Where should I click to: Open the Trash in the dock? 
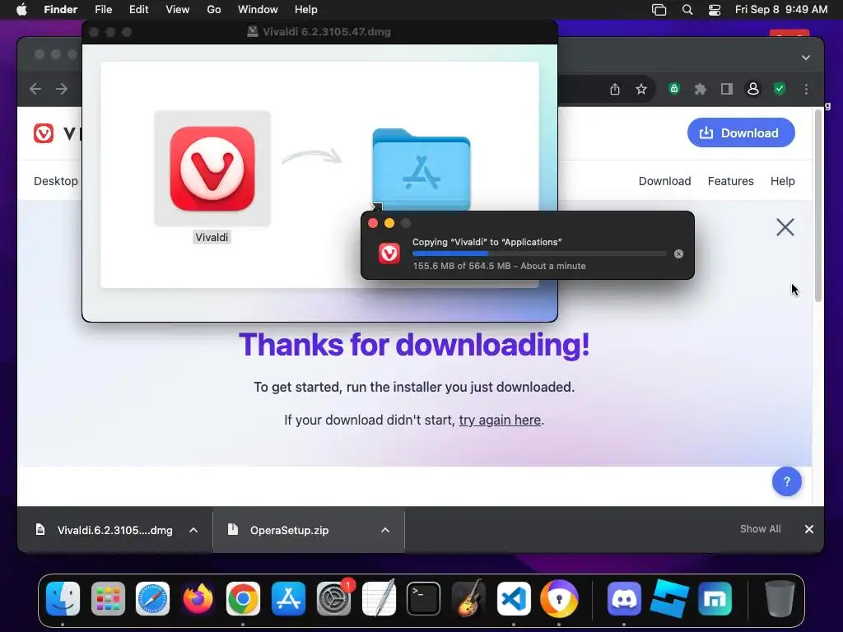[780, 599]
